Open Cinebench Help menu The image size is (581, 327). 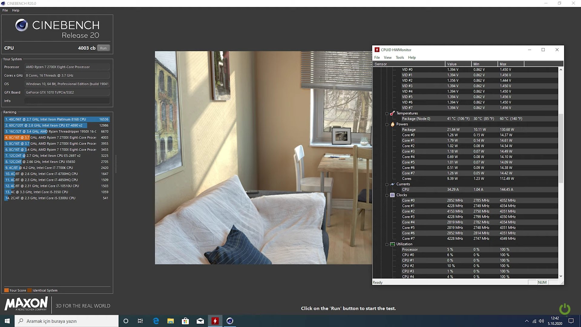coord(15,10)
